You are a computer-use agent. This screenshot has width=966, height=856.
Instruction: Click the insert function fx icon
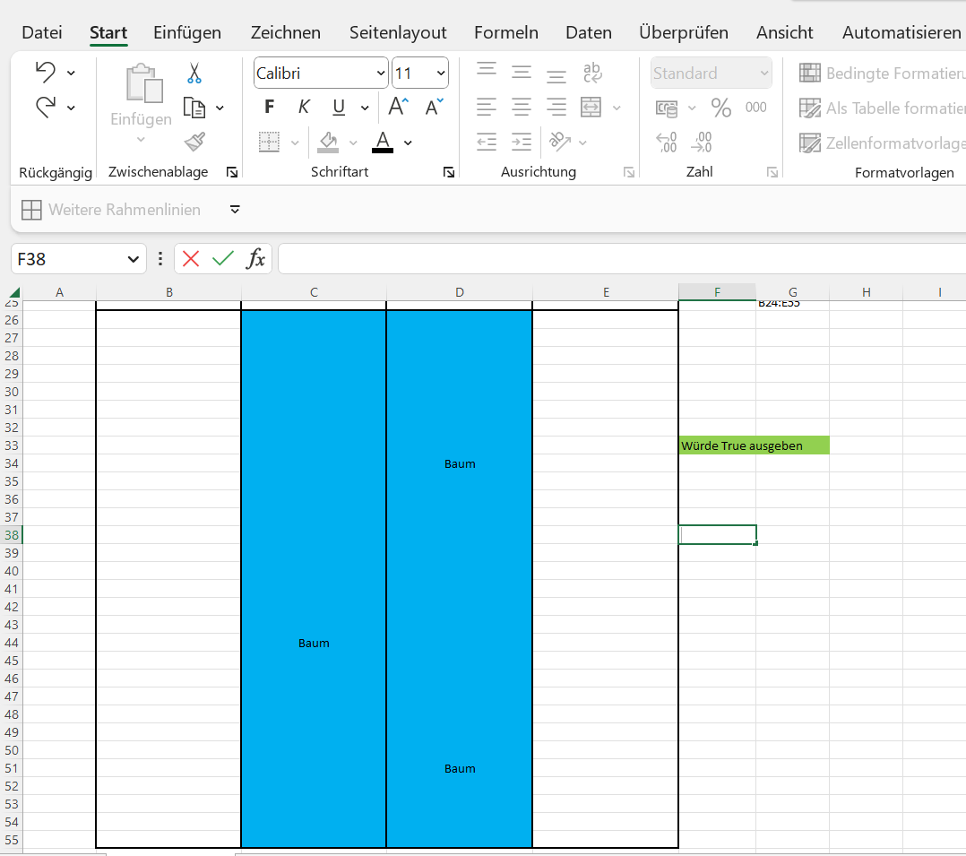pos(256,259)
